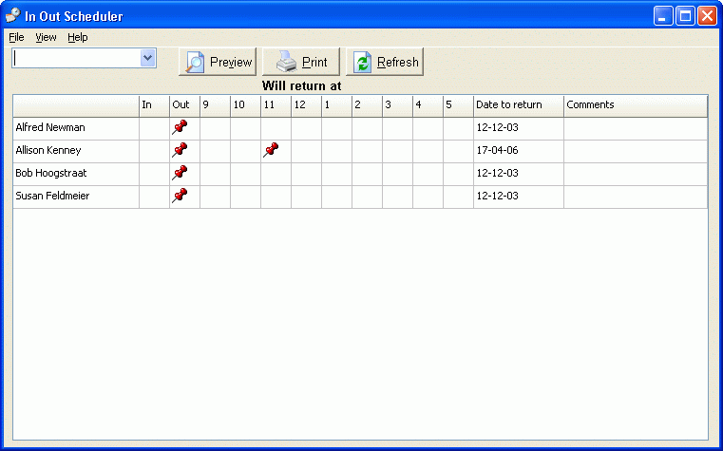Click Allison Kenney's 11 o'clock return pushpin
Image resolution: width=723 pixels, height=451 pixels.
pos(271,150)
